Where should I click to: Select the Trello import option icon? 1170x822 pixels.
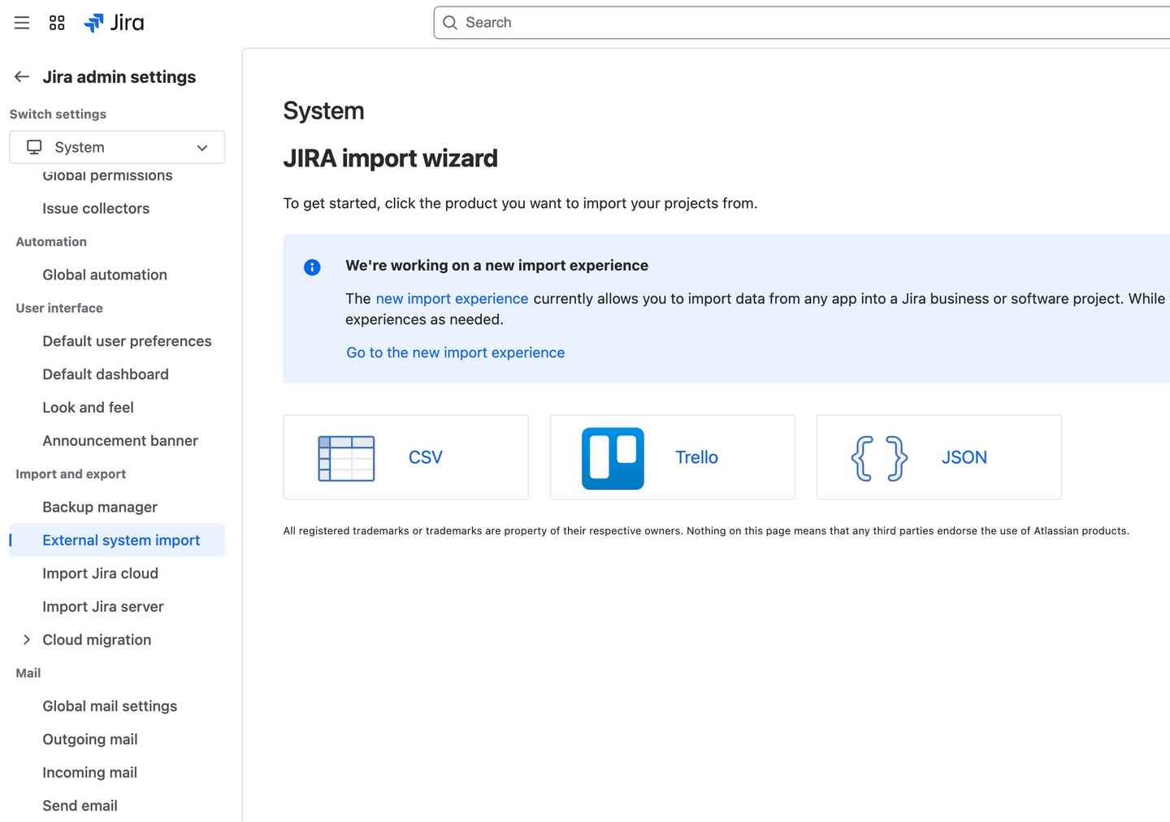pyautogui.click(x=613, y=457)
